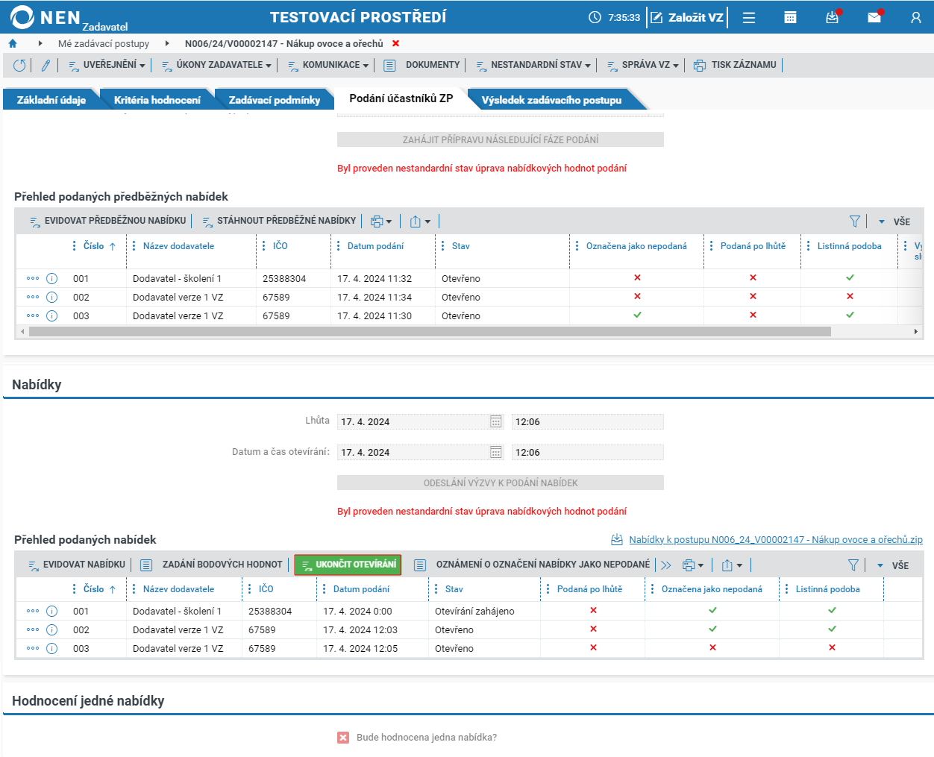Click the EVIDOVAT NABÍDKU button
The height and width of the screenshot is (757, 934).
[76, 565]
